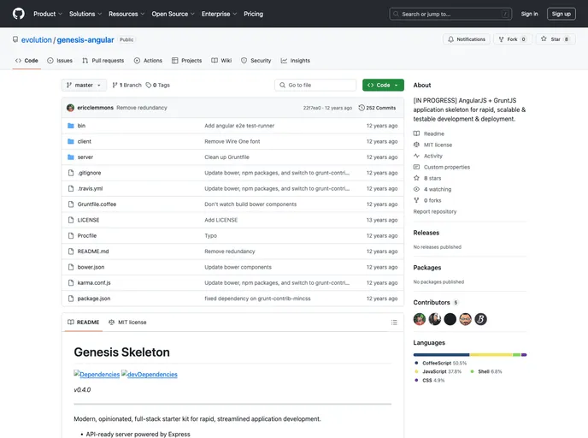This screenshot has height=438, width=588.
Task: Expand the Enterprise menu
Action: click(x=219, y=14)
